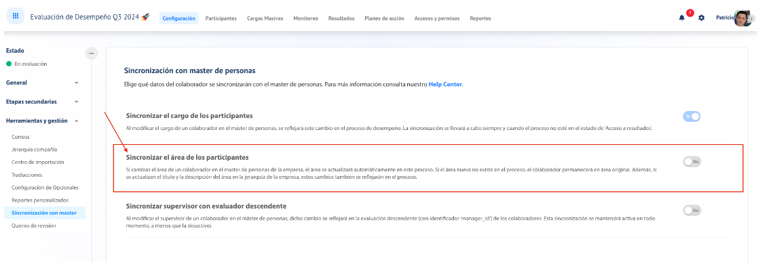This screenshot has height=262, width=773.
Task: Expand the General section
Action: [42, 83]
